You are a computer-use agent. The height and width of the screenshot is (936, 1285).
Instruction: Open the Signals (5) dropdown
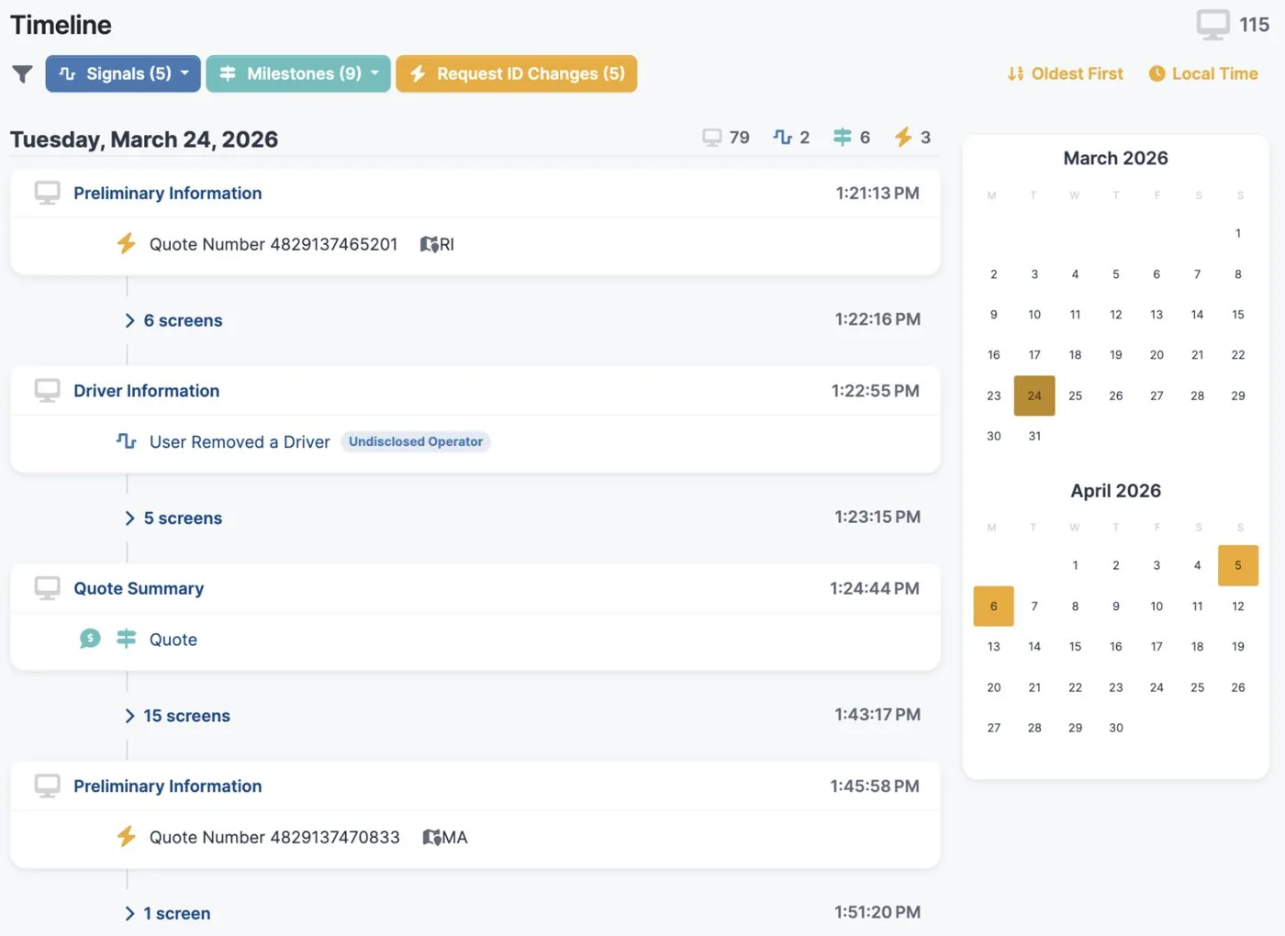[123, 73]
